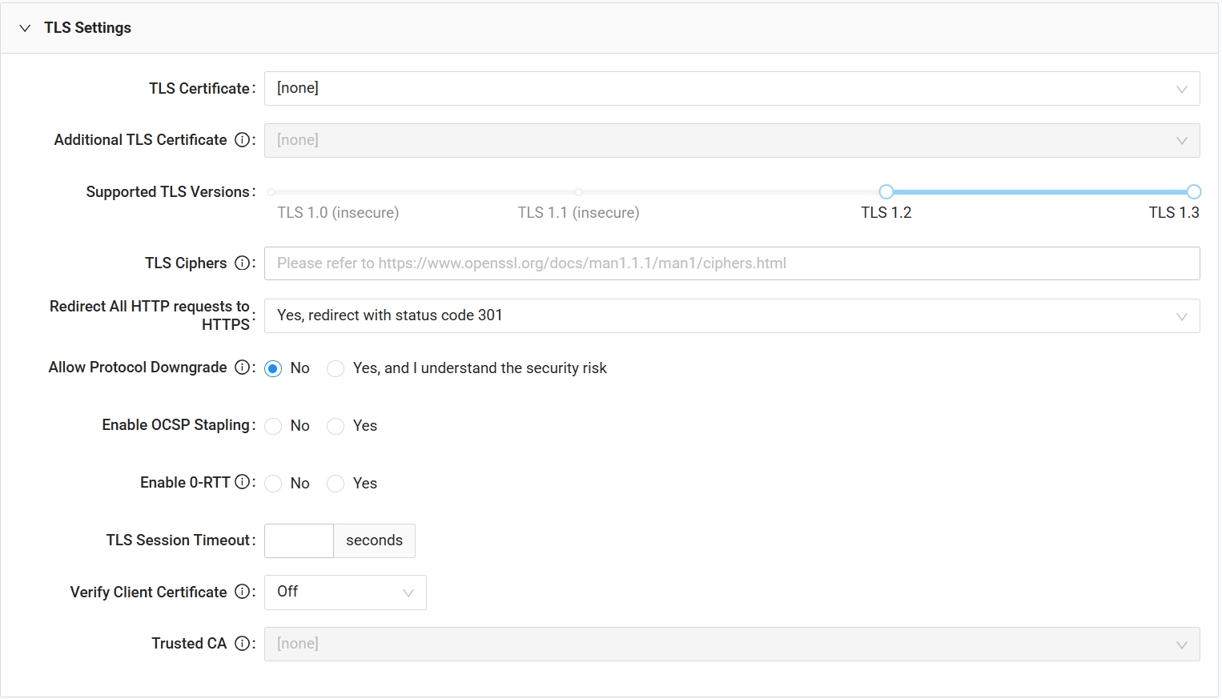Choose Yes, and I understand the security risk
Viewport: 1222px width, 699px height.
[336, 368]
